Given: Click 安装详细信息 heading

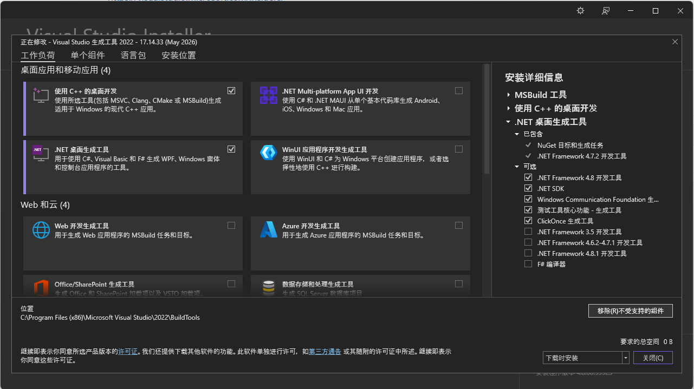Looking at the screenshot, I should click(534, 77).
